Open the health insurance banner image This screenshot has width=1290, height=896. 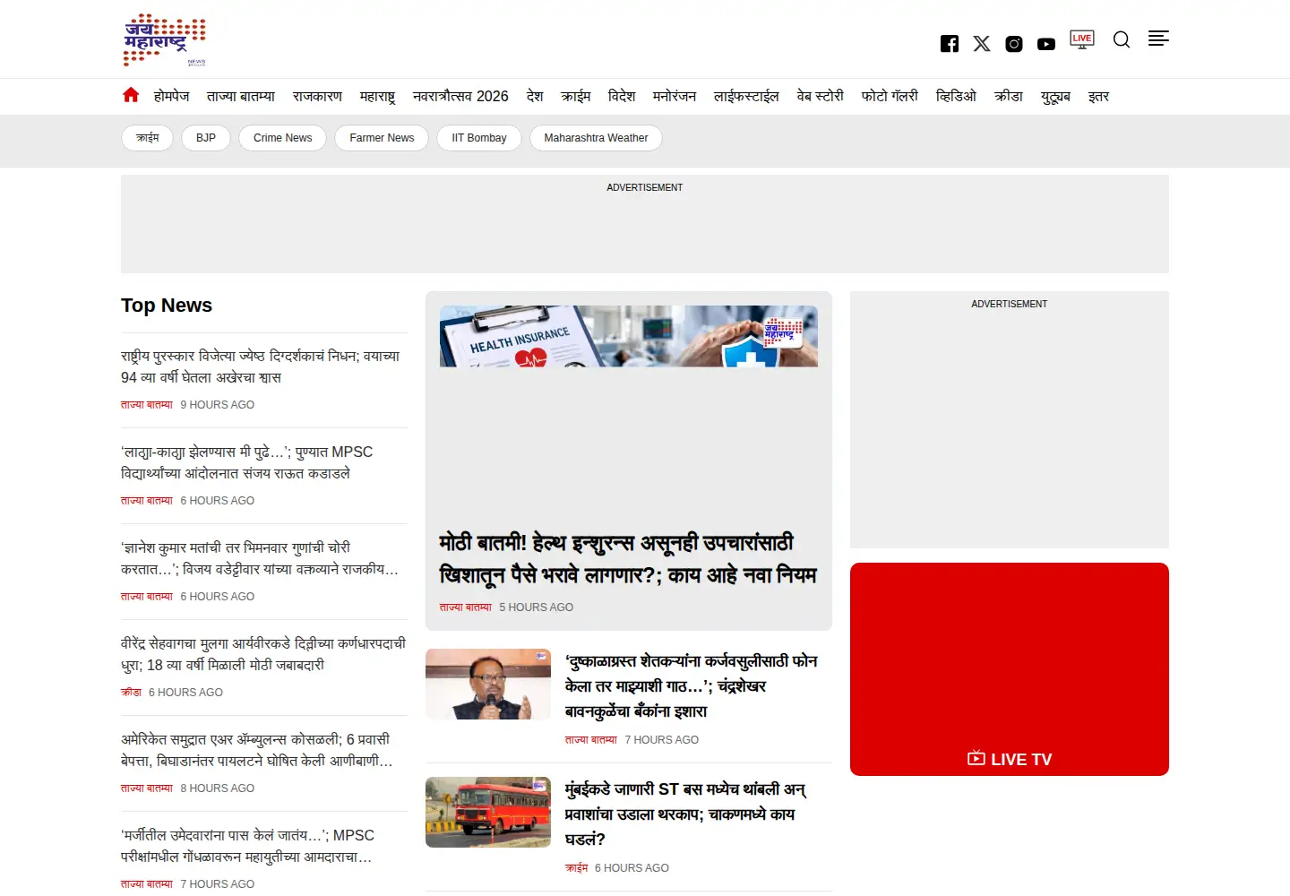coord(629,336)
